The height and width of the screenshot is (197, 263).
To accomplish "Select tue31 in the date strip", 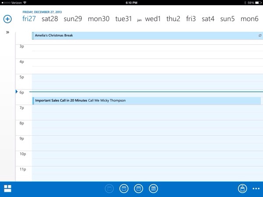I will [x=124, y=18].
